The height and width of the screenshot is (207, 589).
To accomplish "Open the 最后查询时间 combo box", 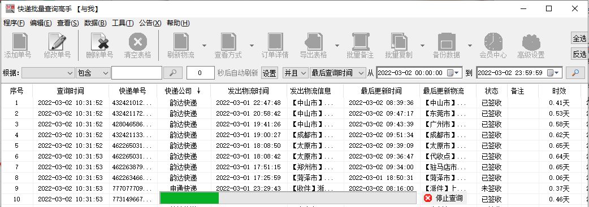I will [337, 73].
